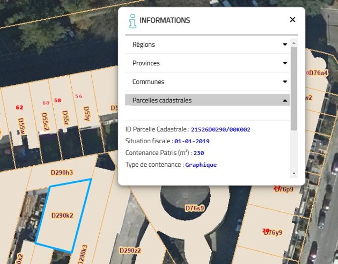Click the Graphique type de contenance value
The width and height of the screenshot is (338, 264).
[201, 164]
